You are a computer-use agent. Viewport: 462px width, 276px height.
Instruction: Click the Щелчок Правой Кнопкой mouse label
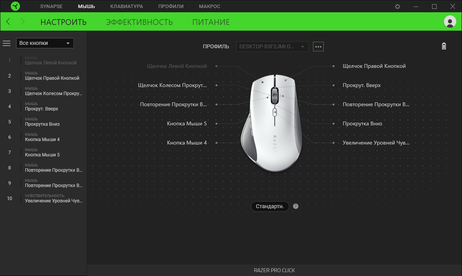coord(374,66)
